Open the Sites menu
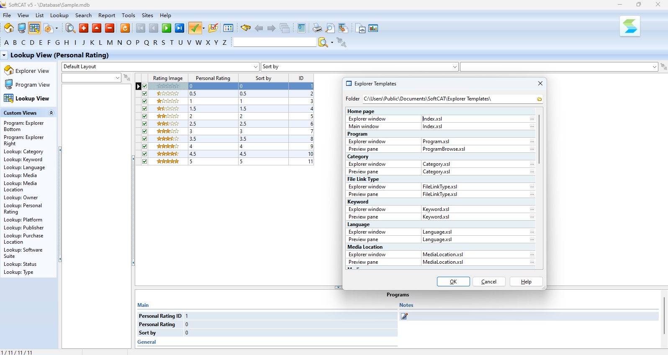Image resolution: width=668 pixels, height=355 pixels. tap(147, 15)
